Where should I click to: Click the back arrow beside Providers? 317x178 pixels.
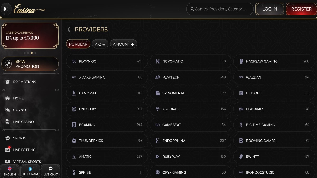(69, 30)
